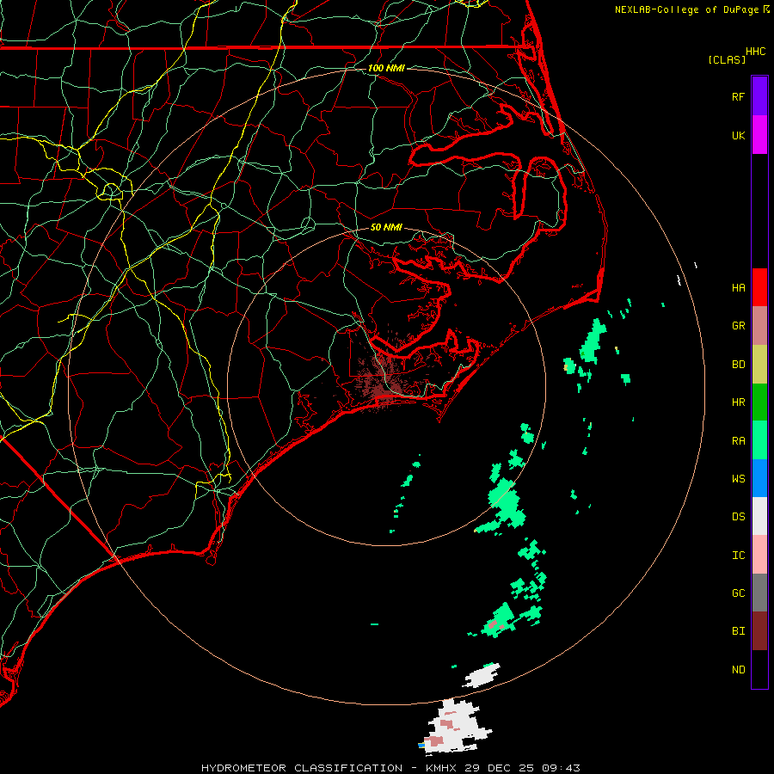Select the white DS legend swatch
The image size is (774, 774).
759,516
